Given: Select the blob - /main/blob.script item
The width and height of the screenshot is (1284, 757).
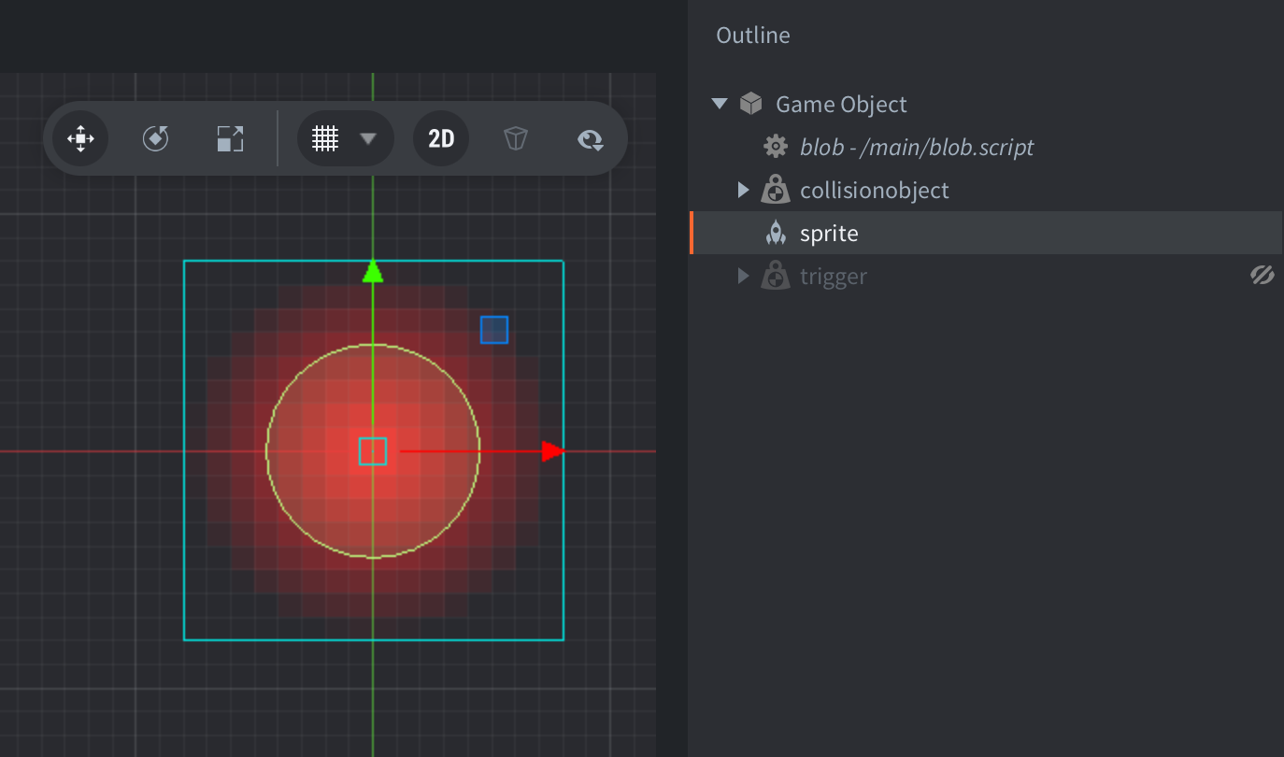Looking at the screenshot, I should click(x=916, y=147).
